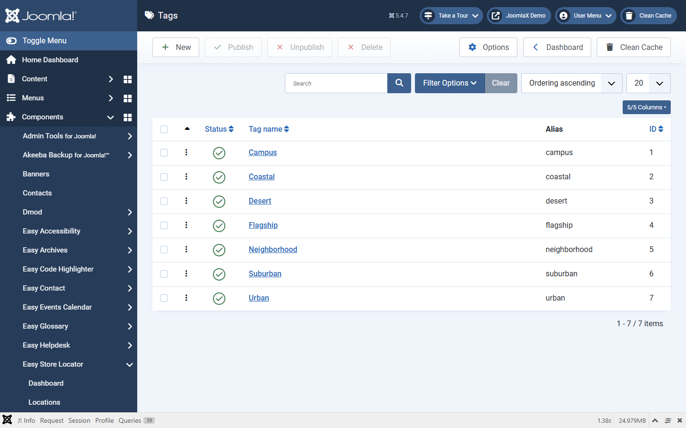Toggle published status of Urban tag

coord(219,299)
